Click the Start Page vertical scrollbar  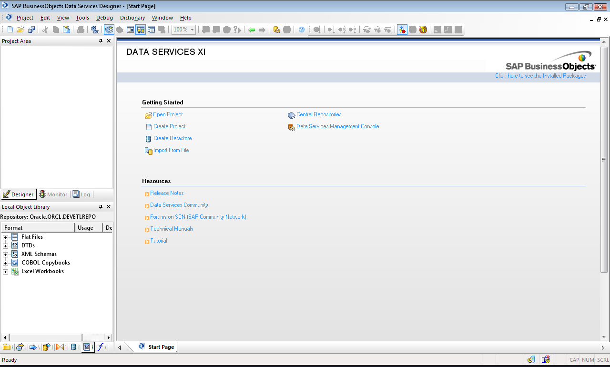tap(604, 160)
